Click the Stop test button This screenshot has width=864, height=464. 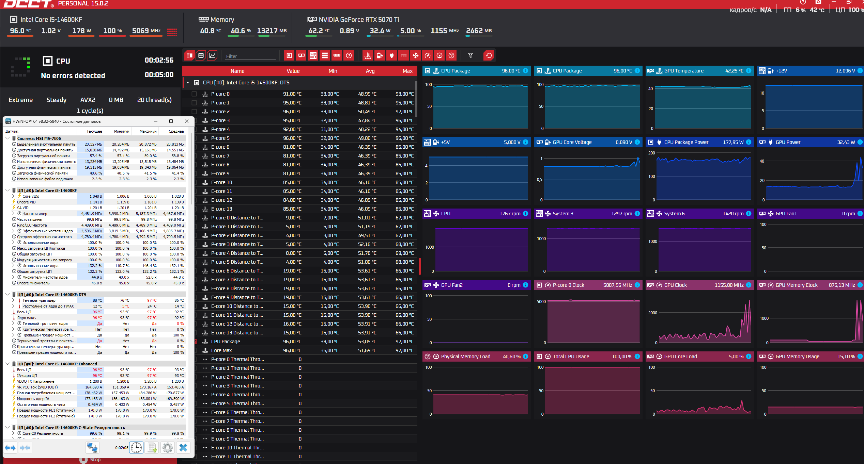(x=90, y=460)
